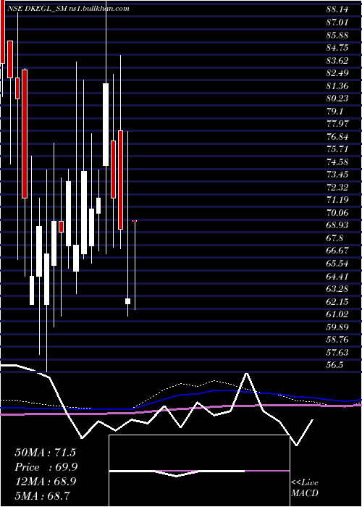The height and width of the screenshot is (507, 362).
Task: Select the 73.45 price axis label
Action: coord(337,175)
